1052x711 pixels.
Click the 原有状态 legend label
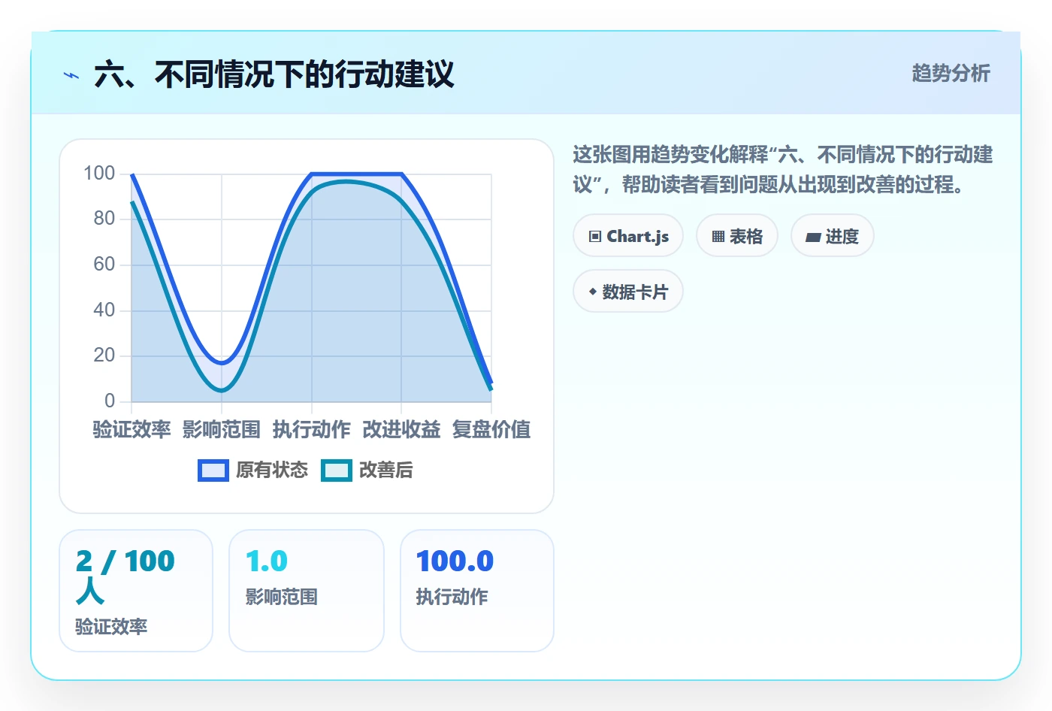click(x=272, y=470)
